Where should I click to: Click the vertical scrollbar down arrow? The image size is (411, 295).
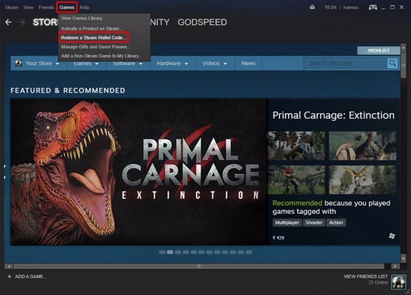pos(403,259)
